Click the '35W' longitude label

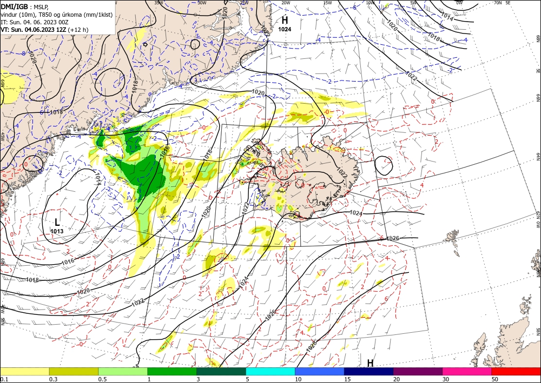click(x=159, y=3)
